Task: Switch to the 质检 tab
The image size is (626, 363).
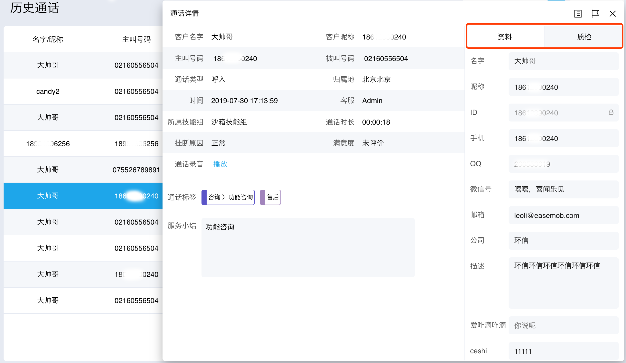Action: click(584, 37)
